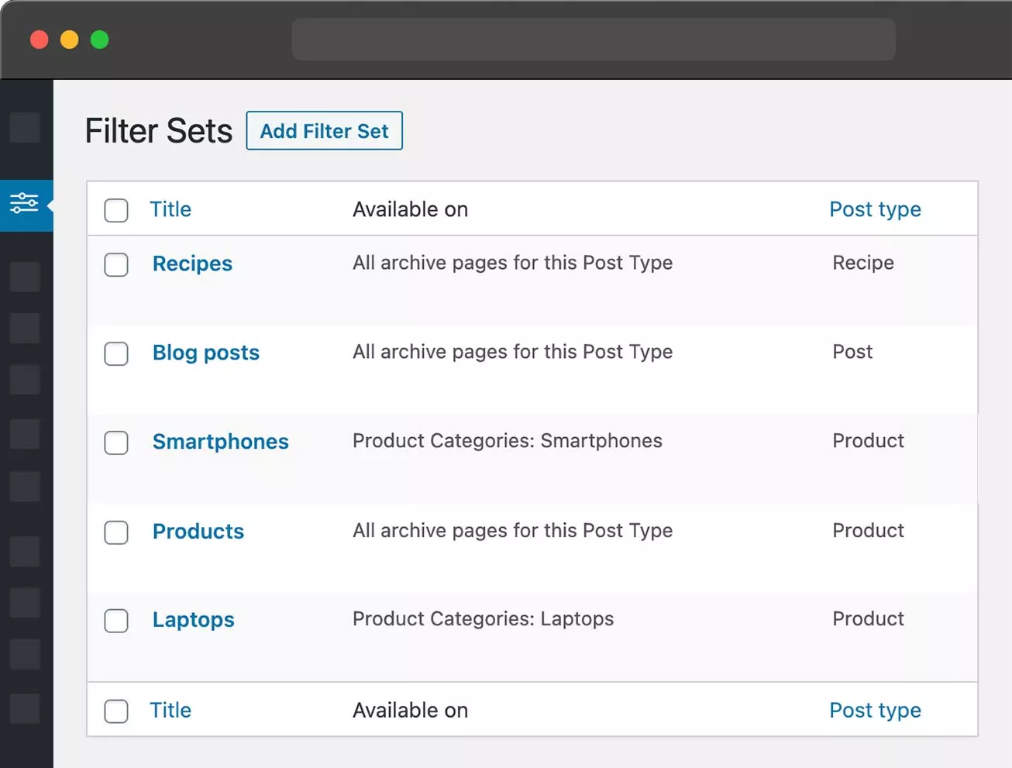Click 'Product Categories: Laptops' text

484,619
